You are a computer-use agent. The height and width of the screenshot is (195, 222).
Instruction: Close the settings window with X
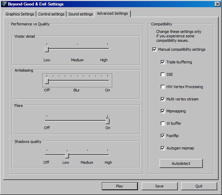pos(217,4)
